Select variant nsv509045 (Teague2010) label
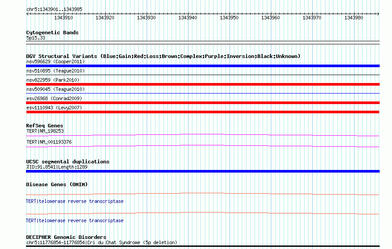Viewport: 392px width, 249px height. click(x=55, y=89)
